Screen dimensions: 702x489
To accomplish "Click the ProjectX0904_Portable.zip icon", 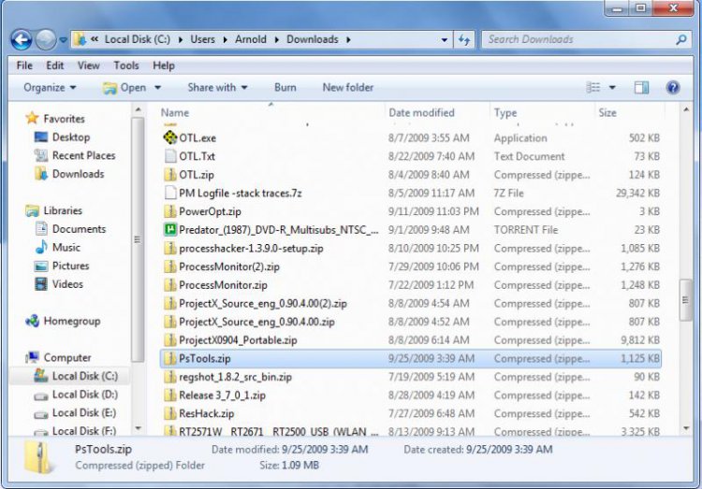I will (170, 339).
